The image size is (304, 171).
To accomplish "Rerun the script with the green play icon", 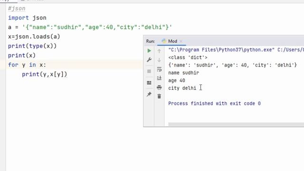I will [149, 51].
